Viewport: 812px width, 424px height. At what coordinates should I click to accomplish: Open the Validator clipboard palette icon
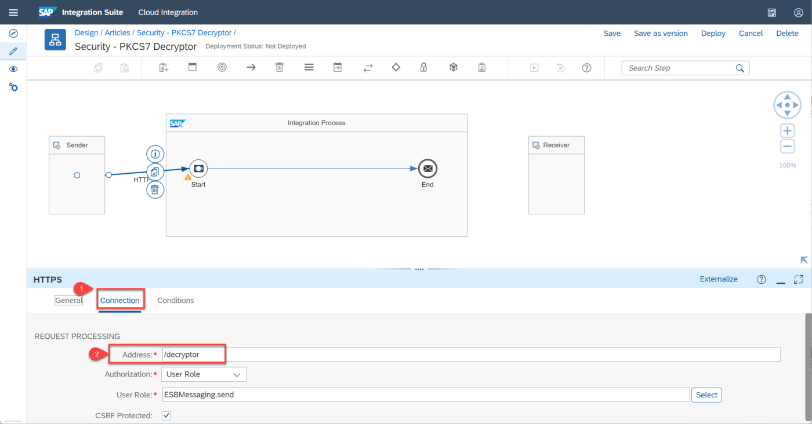click(x=482, y=68)
